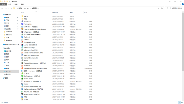
Task: Open Explorer help via question mark icon
Action: point(183,4)
